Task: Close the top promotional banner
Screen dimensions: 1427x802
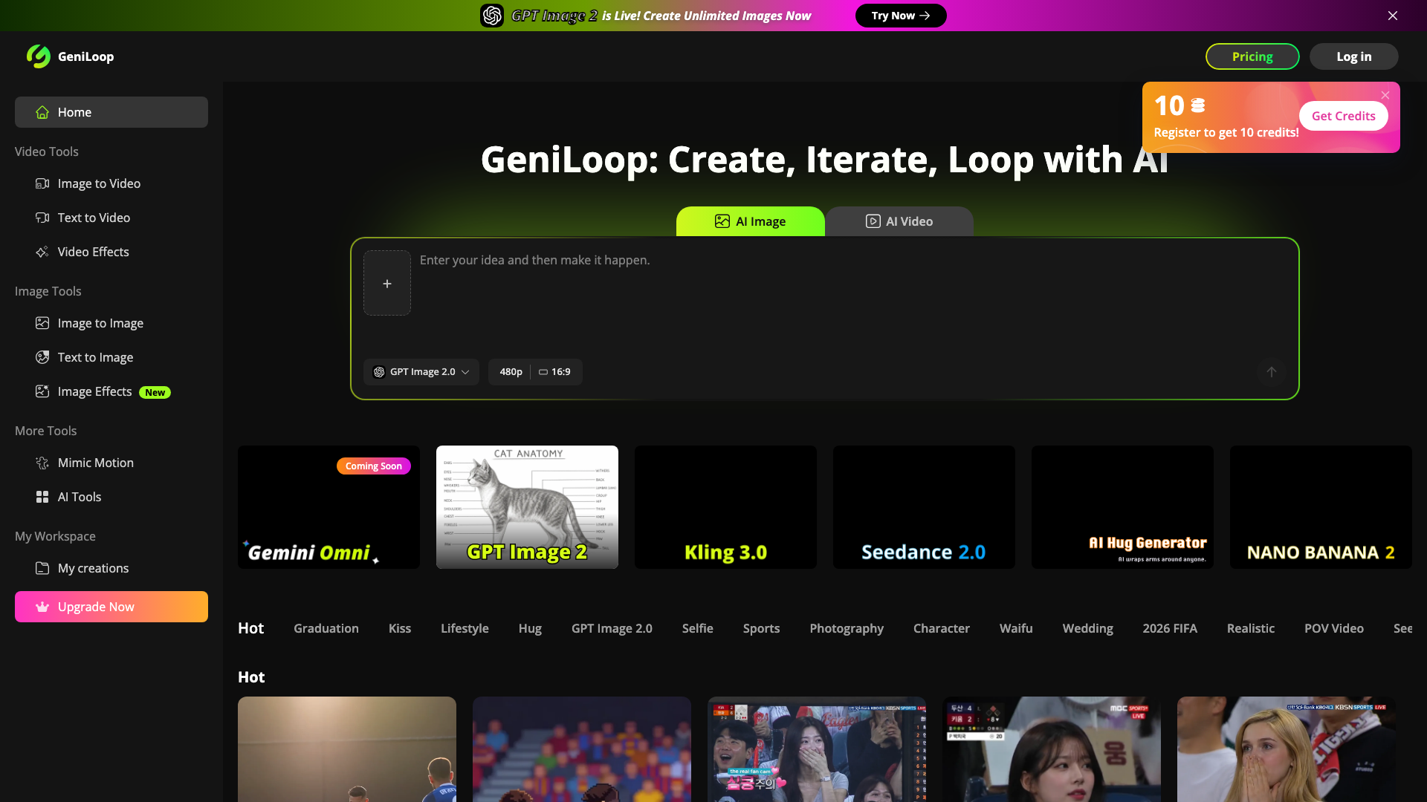Action: (1393, 16)
